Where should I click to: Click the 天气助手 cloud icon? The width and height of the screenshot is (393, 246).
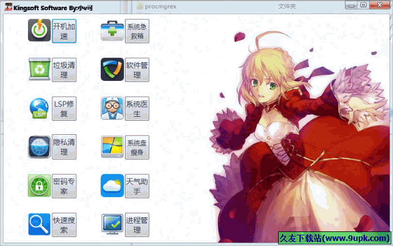click(x=112, y=186)
